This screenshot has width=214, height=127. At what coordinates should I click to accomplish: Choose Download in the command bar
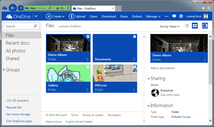pos(109,16)
